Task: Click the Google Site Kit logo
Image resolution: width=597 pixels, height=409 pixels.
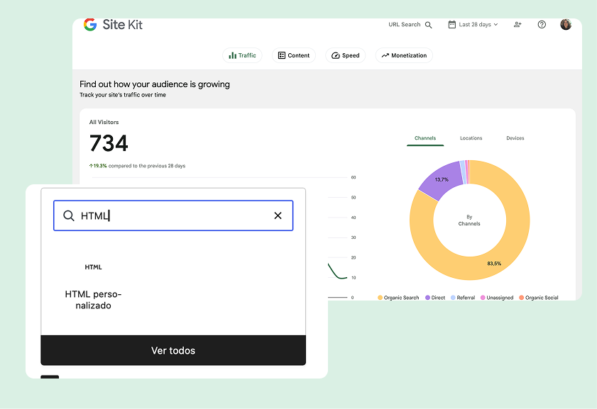Action: coord(112,25)
